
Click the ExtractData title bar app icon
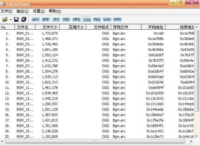[x=2, y=4]
